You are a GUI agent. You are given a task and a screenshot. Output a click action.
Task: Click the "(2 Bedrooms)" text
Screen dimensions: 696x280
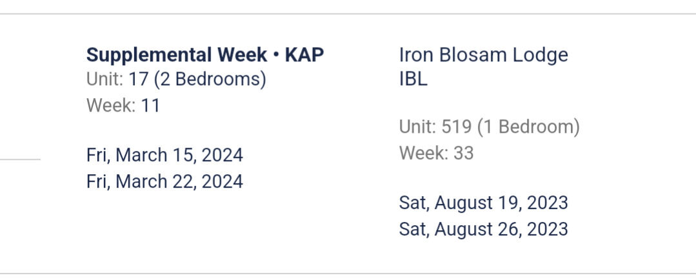point(210,80)
